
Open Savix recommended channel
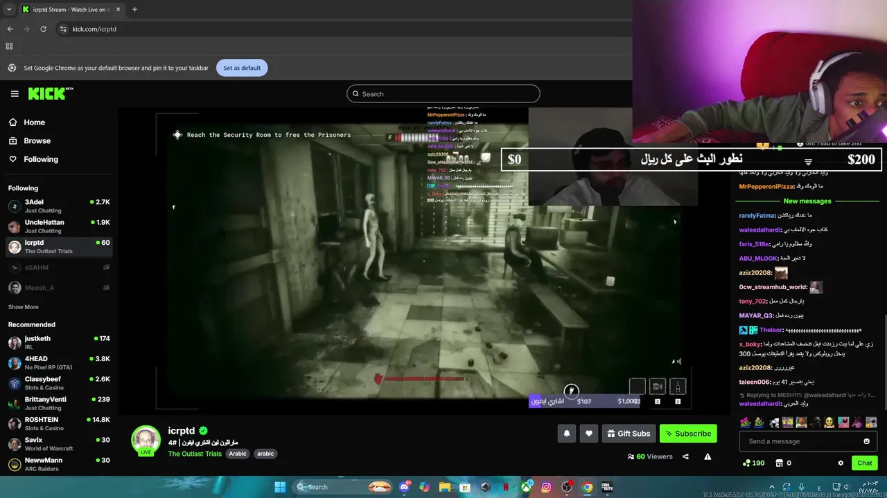[x=59, y=444]
